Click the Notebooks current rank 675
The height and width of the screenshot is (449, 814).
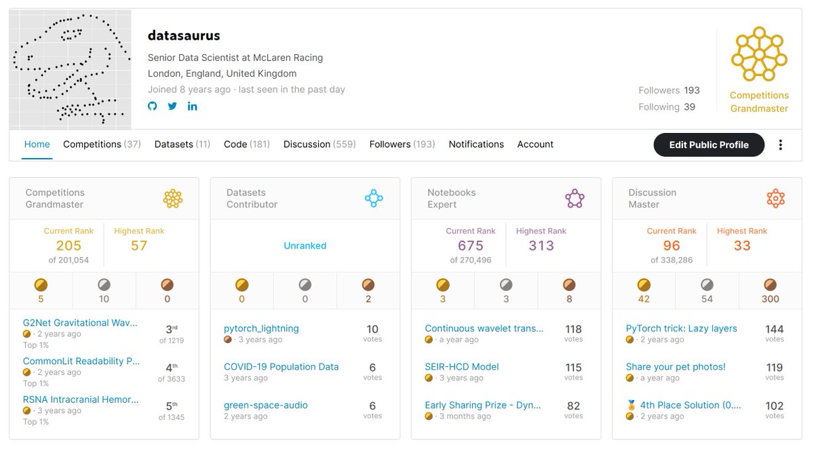pos(471,246)
